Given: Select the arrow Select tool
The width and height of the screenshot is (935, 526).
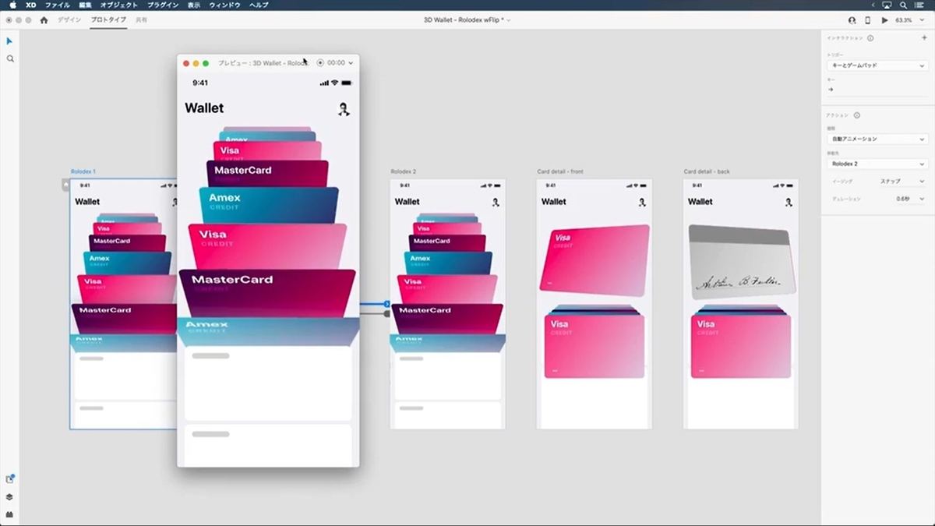Looking at the screenshot, I should pos(10,41).
